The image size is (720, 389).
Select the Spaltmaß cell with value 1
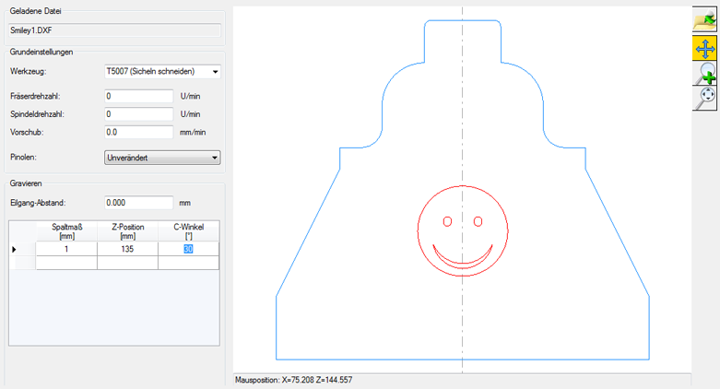click(66, 249)
